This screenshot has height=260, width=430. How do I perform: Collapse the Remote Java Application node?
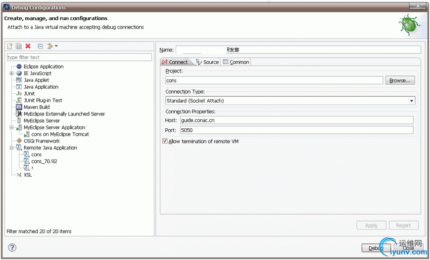(x=11, y=148)
